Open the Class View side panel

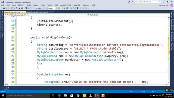(172, 46)
